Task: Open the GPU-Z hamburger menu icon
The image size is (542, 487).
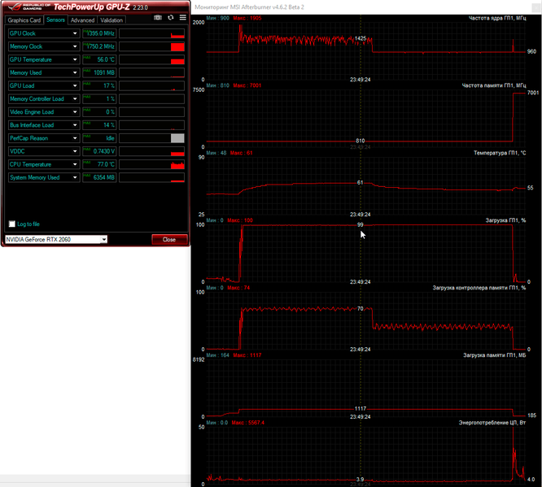Action: pyautogui.click(x=183, y=18)
